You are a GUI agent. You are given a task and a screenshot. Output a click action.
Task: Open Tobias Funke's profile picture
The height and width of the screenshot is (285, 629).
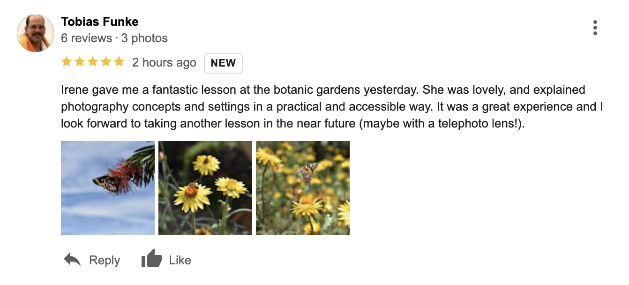click(36, 33)
